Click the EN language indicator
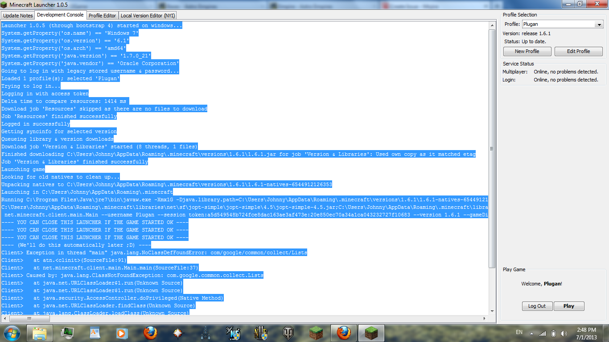Image resolution: width=609 pixels, height=342 pixels. click(x=519, y=332)
